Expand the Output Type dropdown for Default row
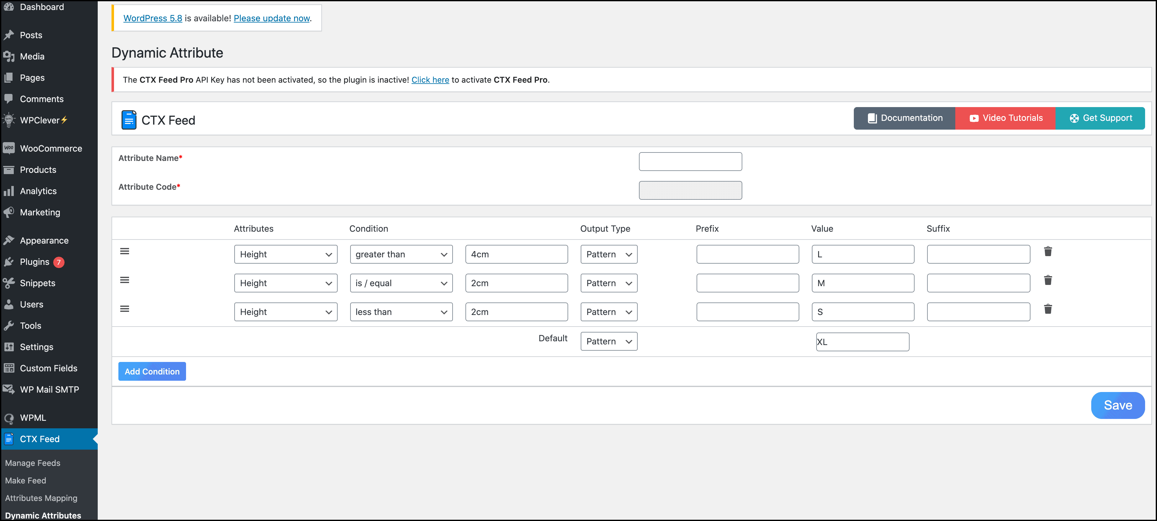This screenshot has height=521, width=1157. [x=608, y=341]
